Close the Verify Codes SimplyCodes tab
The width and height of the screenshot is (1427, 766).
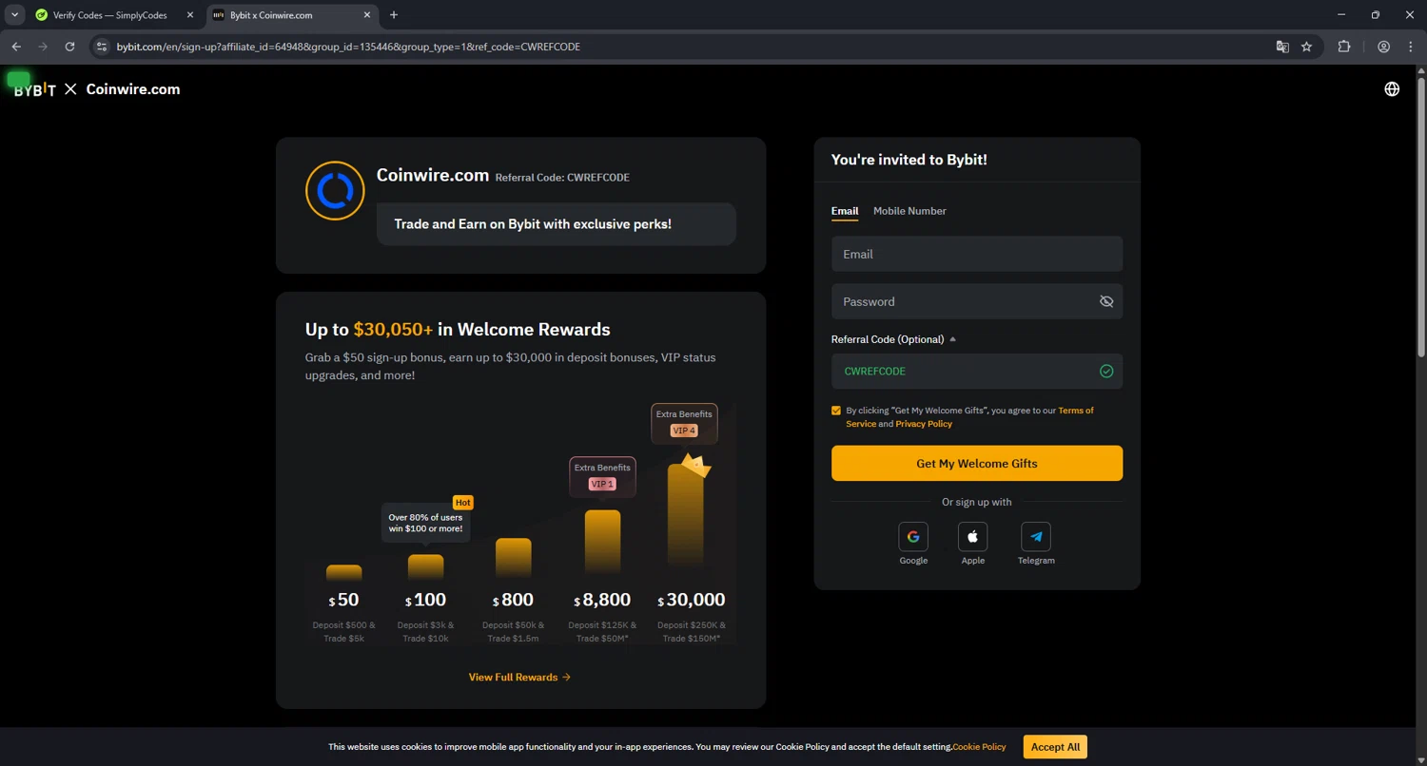point(189,15)
